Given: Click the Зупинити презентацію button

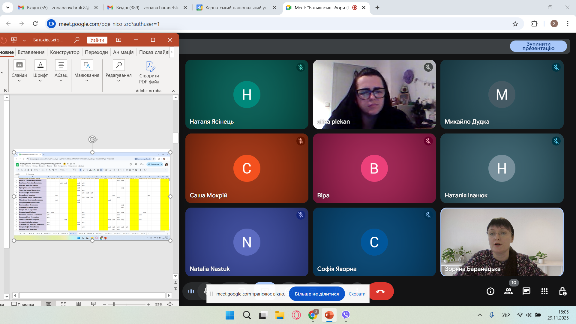Looking at the screenshot, I should coord(538,46).
